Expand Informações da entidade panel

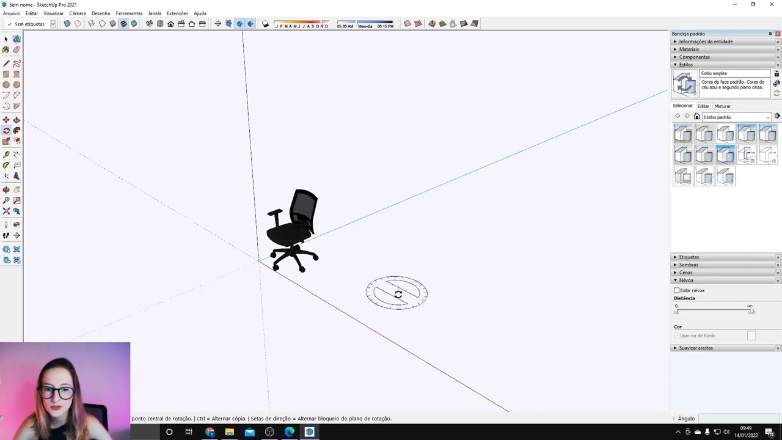point(726,42)
